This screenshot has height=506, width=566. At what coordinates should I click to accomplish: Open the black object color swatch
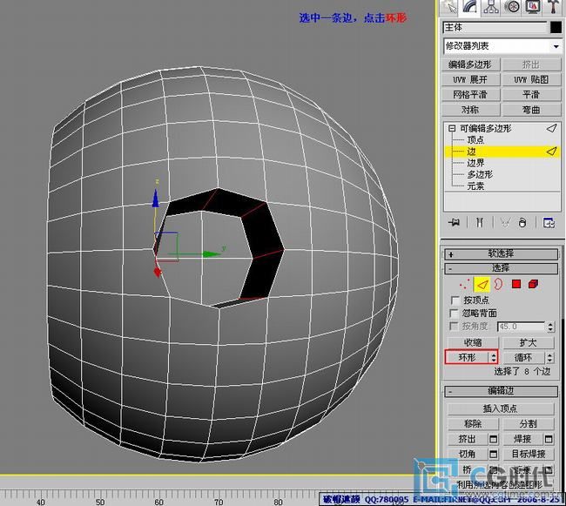tap(556, 27)
